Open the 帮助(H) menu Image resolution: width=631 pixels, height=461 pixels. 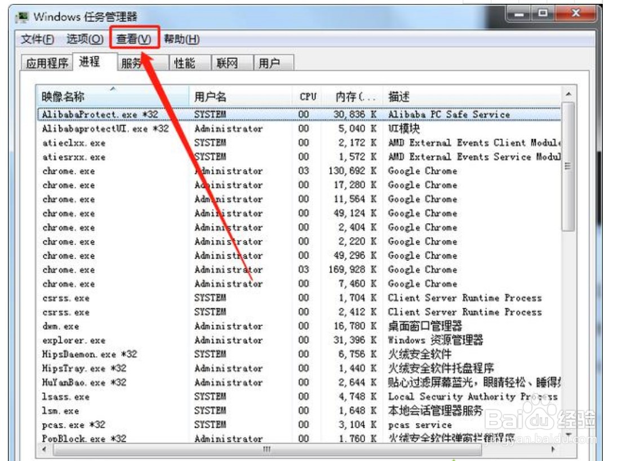[x=181, y=39]
